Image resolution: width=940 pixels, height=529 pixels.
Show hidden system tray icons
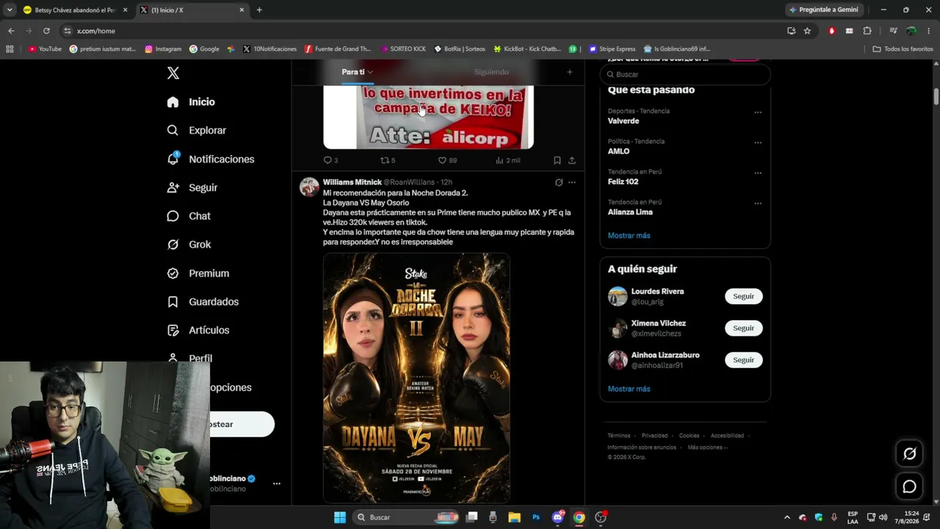click(787, 517)
